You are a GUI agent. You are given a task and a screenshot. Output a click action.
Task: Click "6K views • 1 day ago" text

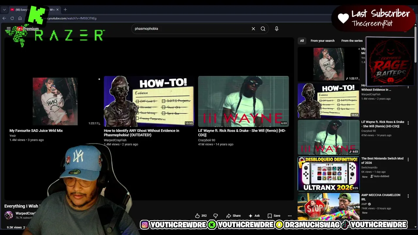[x=373, y=172]
